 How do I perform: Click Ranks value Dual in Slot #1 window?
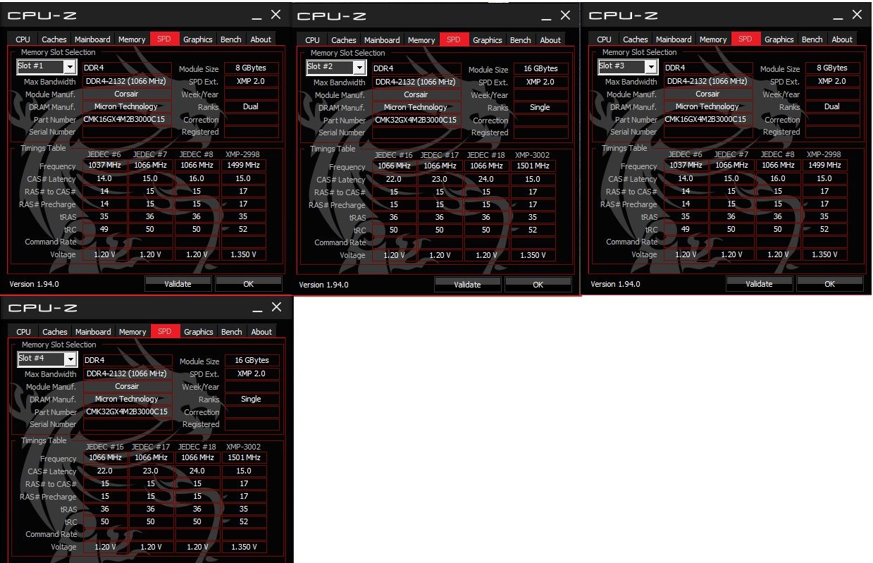coord(252,106)
